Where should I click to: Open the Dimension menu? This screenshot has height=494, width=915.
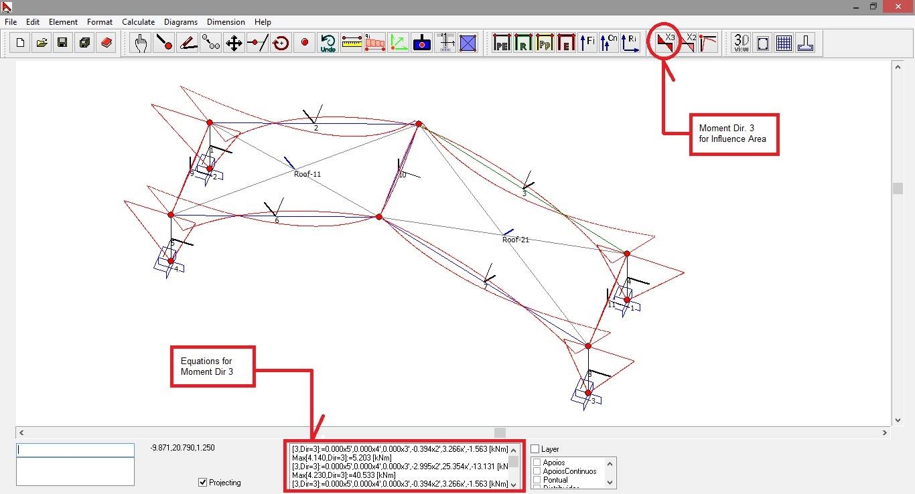point(226,22)
